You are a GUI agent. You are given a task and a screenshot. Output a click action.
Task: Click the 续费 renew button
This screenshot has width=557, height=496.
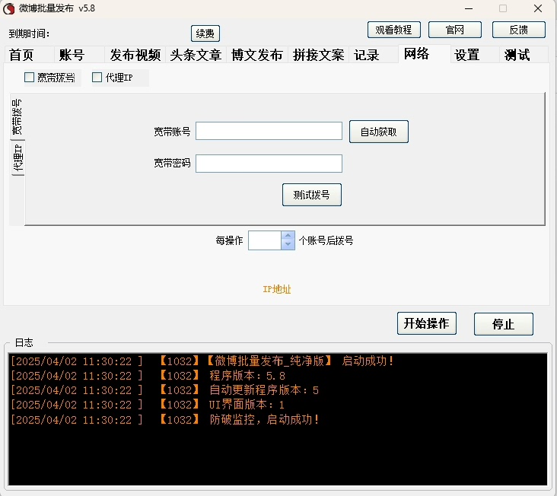[x=205, y=33]
